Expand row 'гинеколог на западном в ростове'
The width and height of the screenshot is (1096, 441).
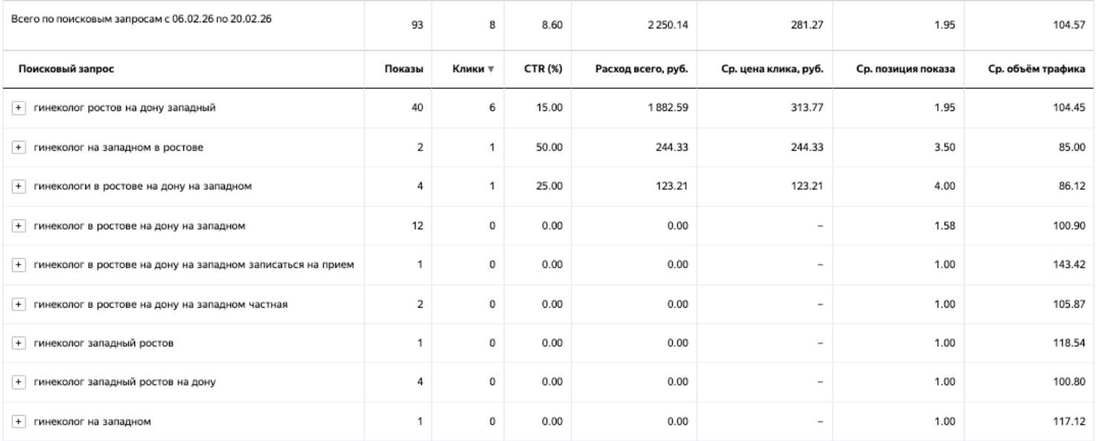18,147
